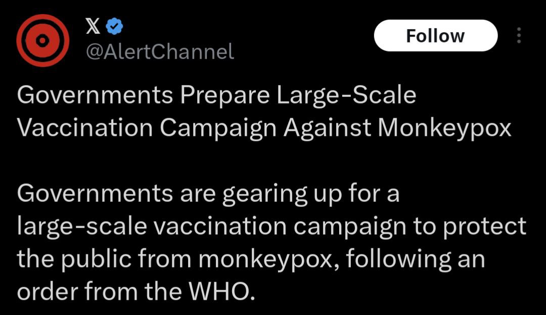Open the three-dot more options menu
Screen dimensions: 546x315
(519, 35)
